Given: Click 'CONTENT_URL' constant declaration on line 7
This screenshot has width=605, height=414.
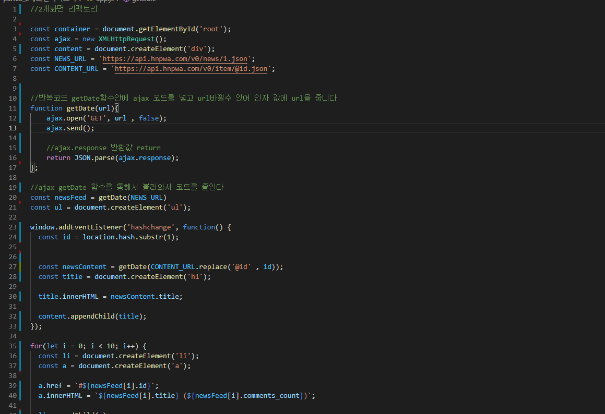Looking at the screenshot, I should pos(76,69).
